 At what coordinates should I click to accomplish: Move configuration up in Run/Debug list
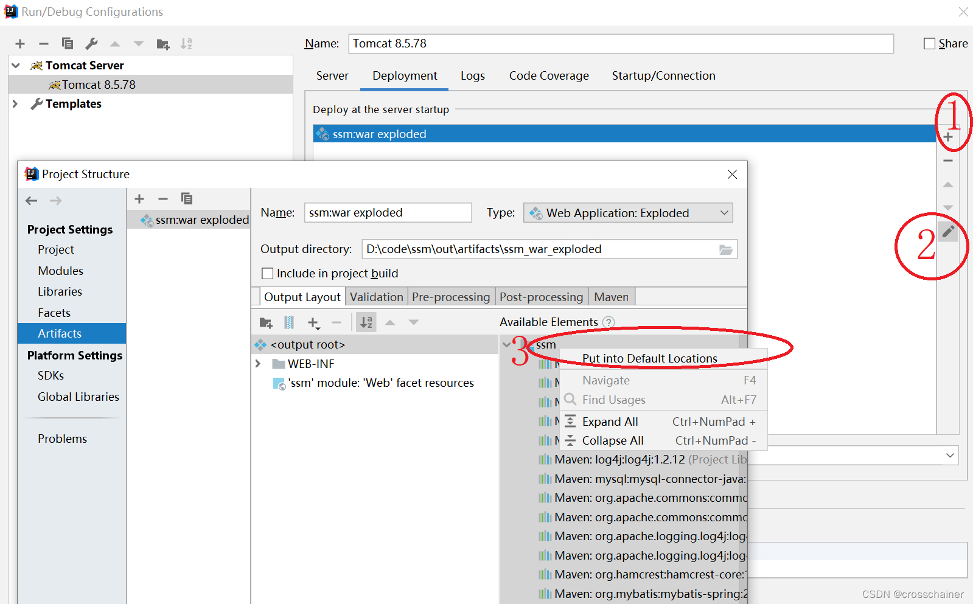(x=115, y=44)
